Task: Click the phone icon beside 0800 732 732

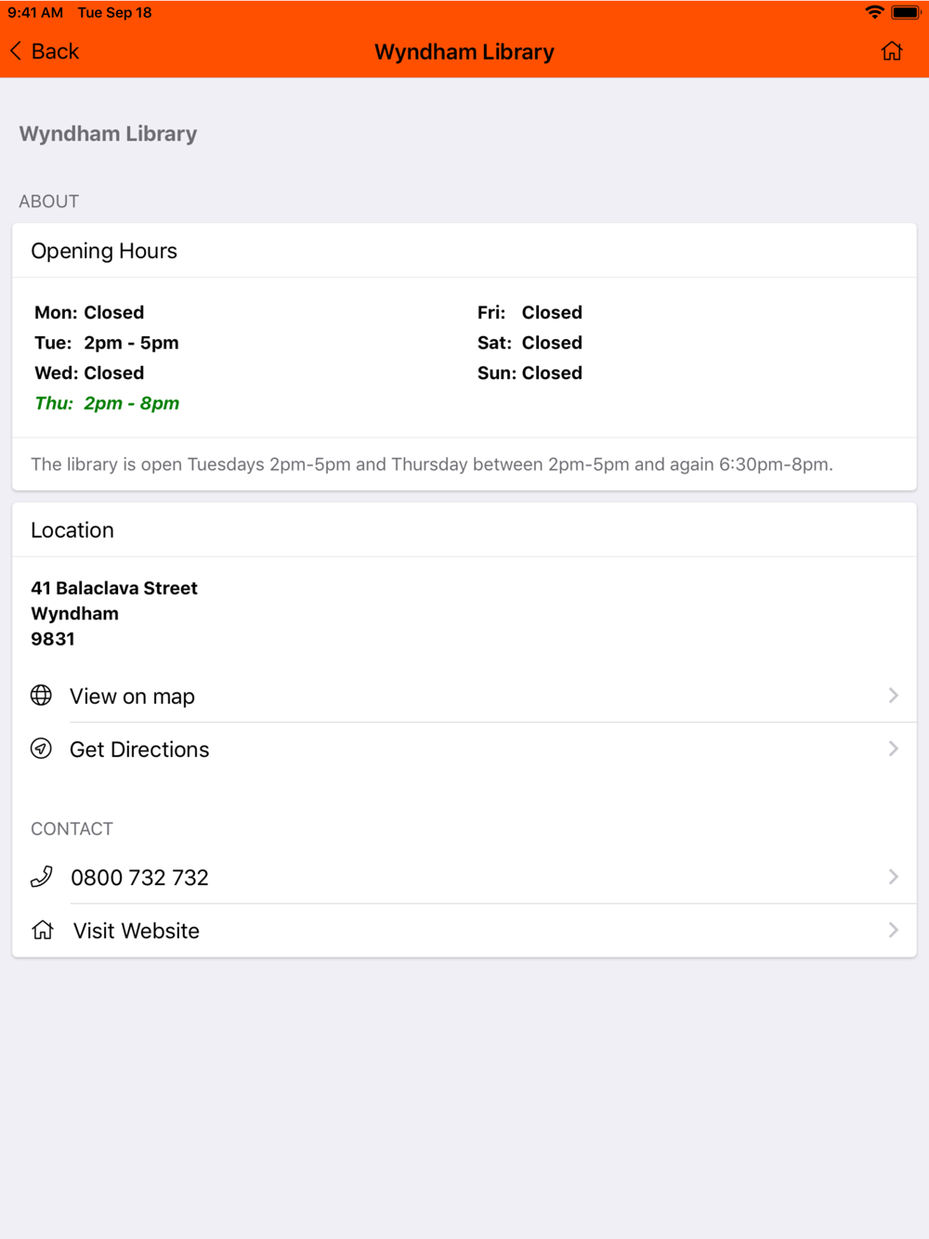Action: pyautogui.click(x=42, y=877)
